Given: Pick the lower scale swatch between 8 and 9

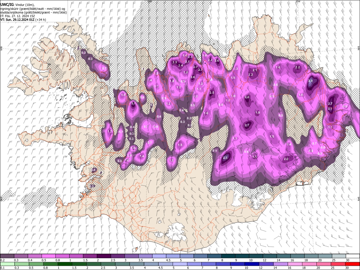Looking at the screenshot, I should click(x=222, y=264).
